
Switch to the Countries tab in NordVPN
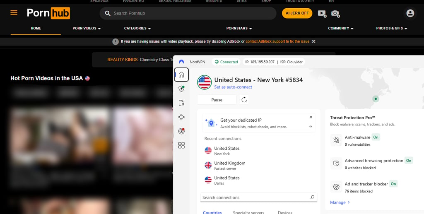212,212
